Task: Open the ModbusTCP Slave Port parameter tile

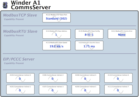Action: (x=57, y=18)
